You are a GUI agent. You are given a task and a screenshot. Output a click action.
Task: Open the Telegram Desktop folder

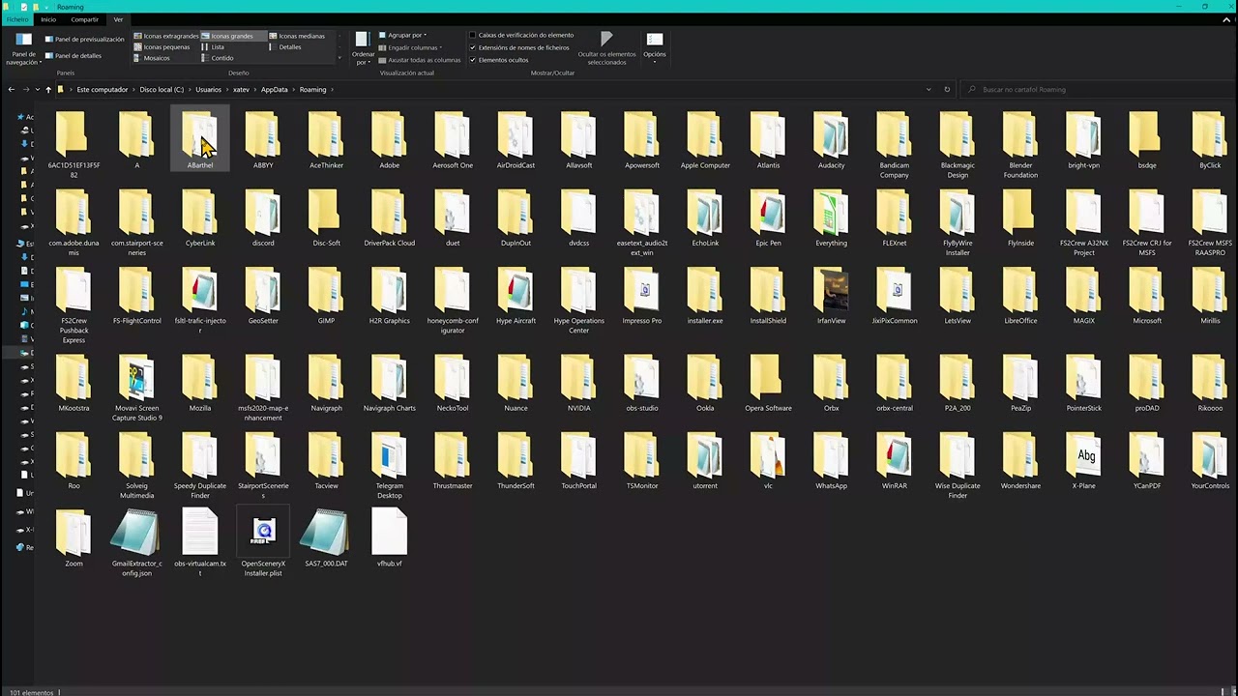pyautogui.click(x=389, y=466)
